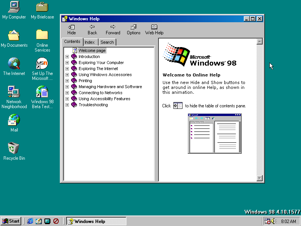The width and height of the screenshot is (301, 226).
Task: Select the My Documents folder icon
Action: [14, 38]
